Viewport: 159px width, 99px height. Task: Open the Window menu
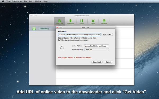tap(38, 1)
